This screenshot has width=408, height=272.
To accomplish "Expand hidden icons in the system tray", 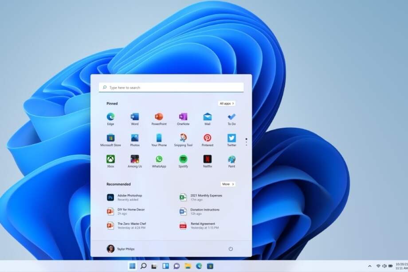I will coord(370,266).
